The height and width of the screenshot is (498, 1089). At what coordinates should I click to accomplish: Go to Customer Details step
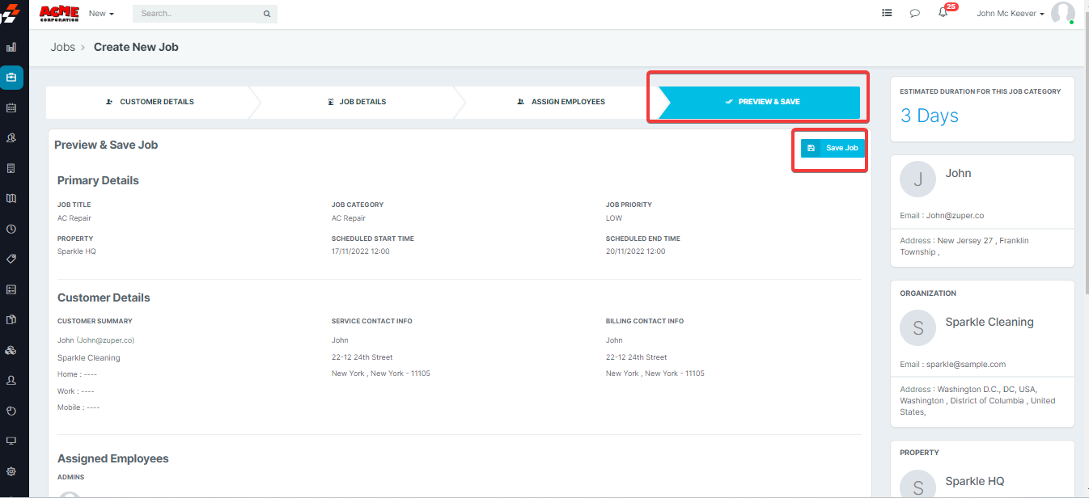150,102
